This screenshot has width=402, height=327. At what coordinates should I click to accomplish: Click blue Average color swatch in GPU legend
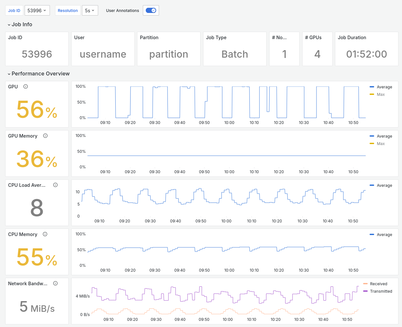pos(372,87)
